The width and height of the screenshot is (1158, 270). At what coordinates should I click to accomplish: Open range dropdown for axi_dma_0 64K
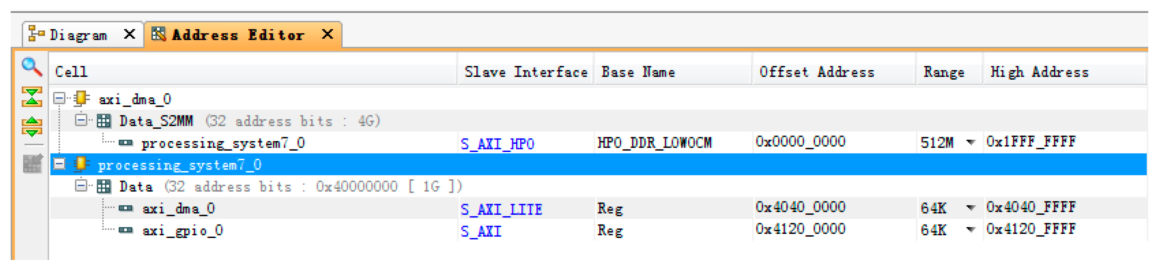click(x=971, y=208)
